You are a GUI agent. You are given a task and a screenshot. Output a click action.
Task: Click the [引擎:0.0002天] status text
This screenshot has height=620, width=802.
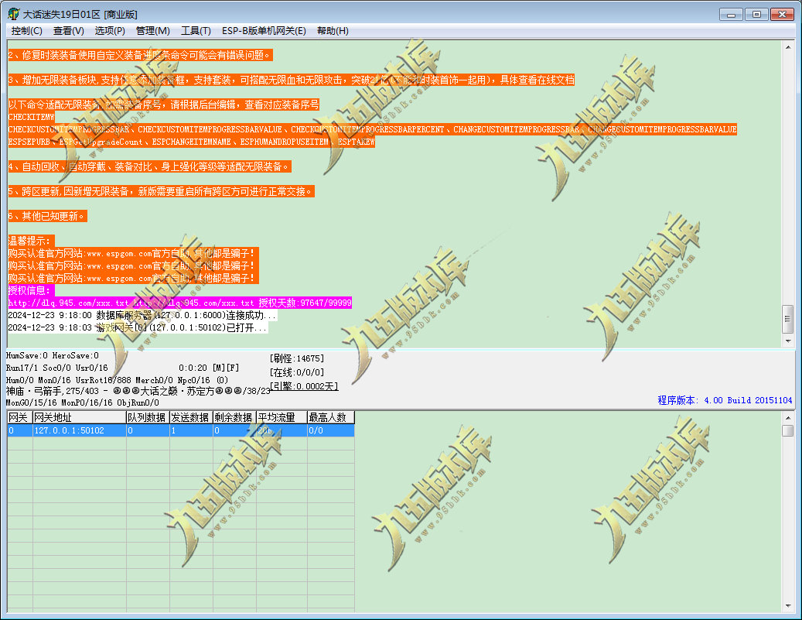pos(304,386)
